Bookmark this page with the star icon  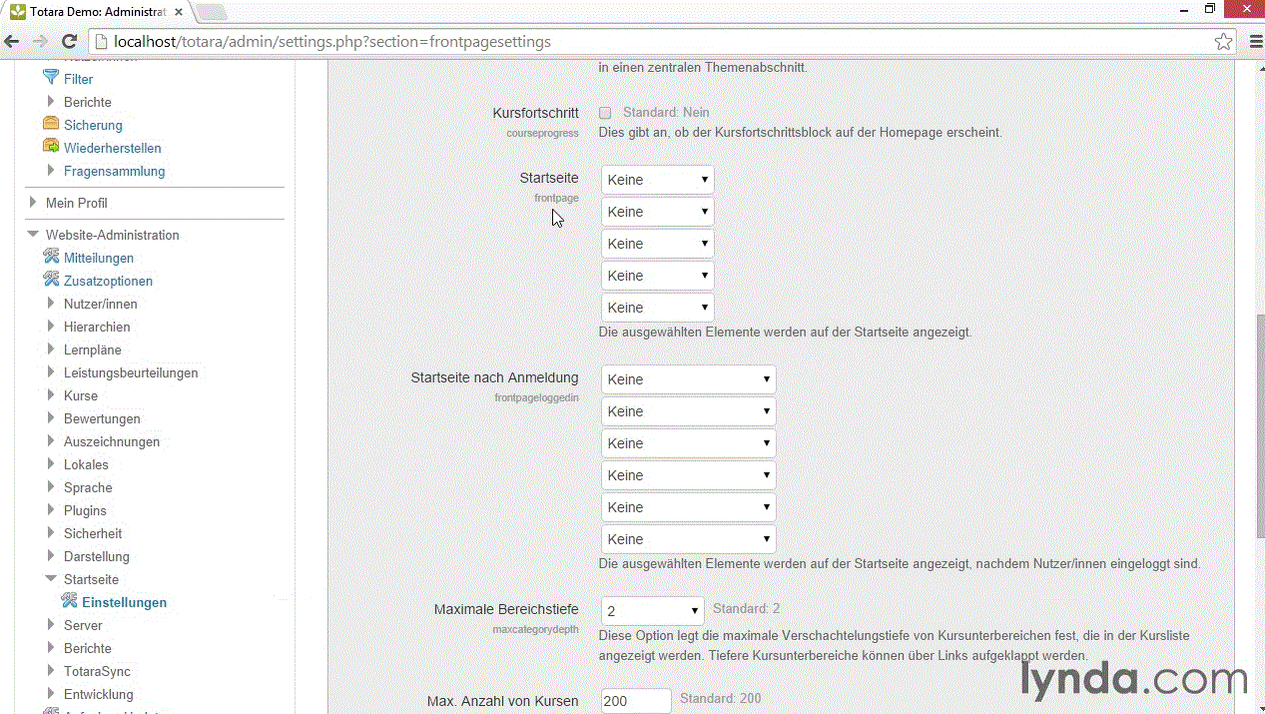(x=1223, y=42)
